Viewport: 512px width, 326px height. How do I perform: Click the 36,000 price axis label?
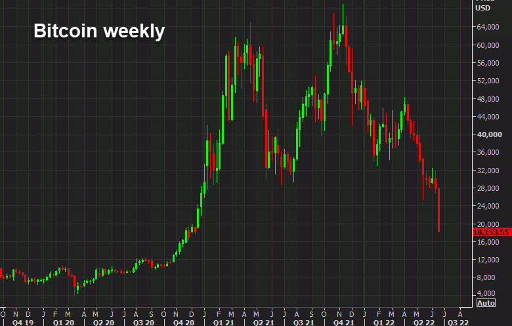coord(488,152)
